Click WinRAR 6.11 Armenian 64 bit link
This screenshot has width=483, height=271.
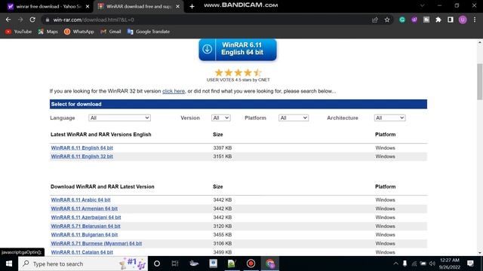(84, 209)
